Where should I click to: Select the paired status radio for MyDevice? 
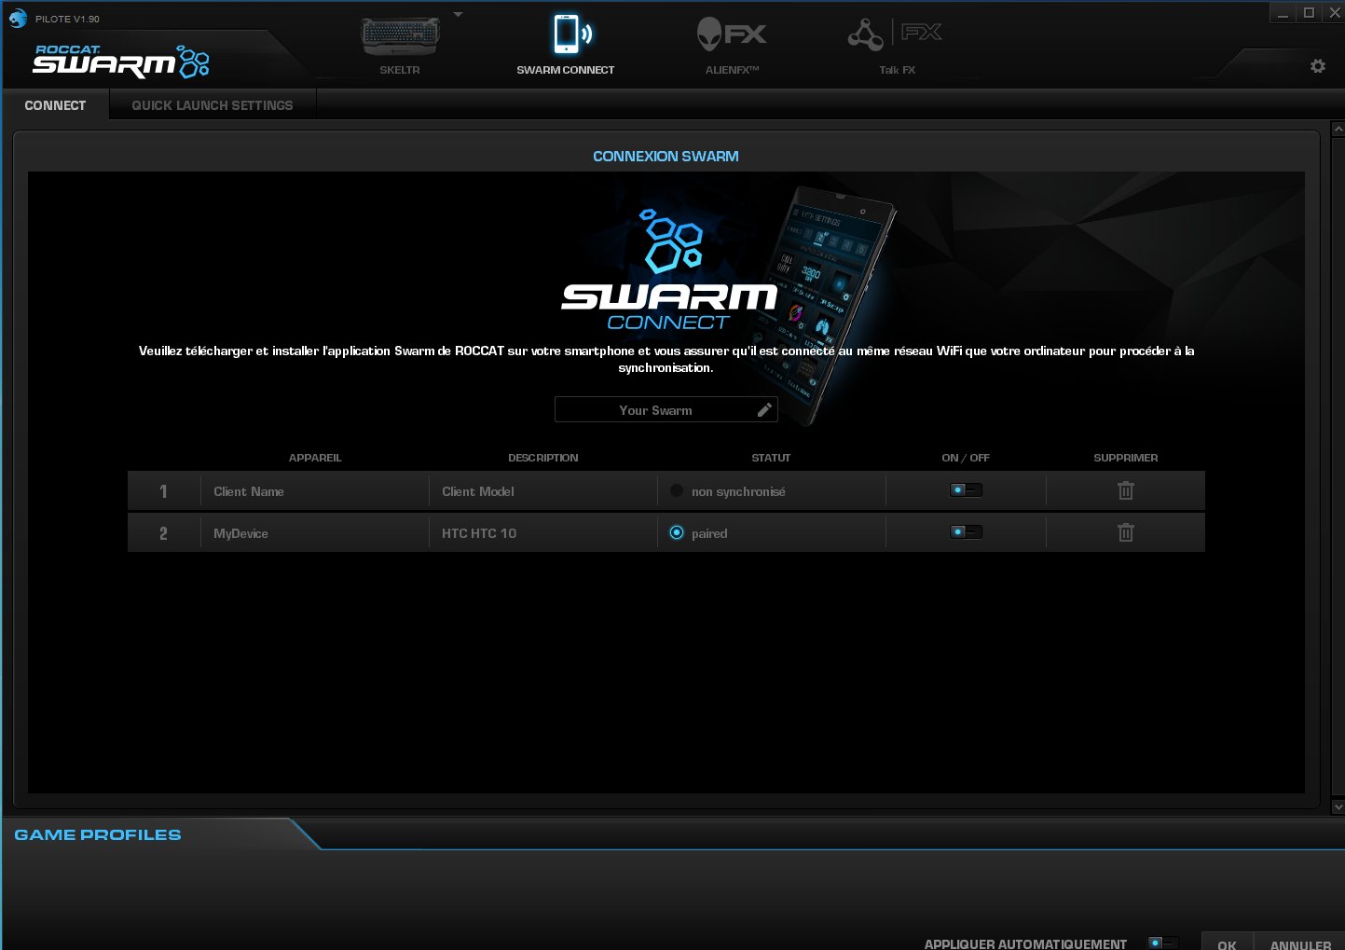pyautogui.click(x=677, y=532)
